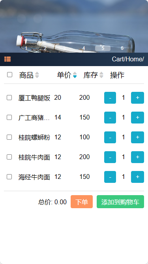
Task: Decrease quantity for 海经牛肉面
Action: pyautogui.click(x=110, y=177)
